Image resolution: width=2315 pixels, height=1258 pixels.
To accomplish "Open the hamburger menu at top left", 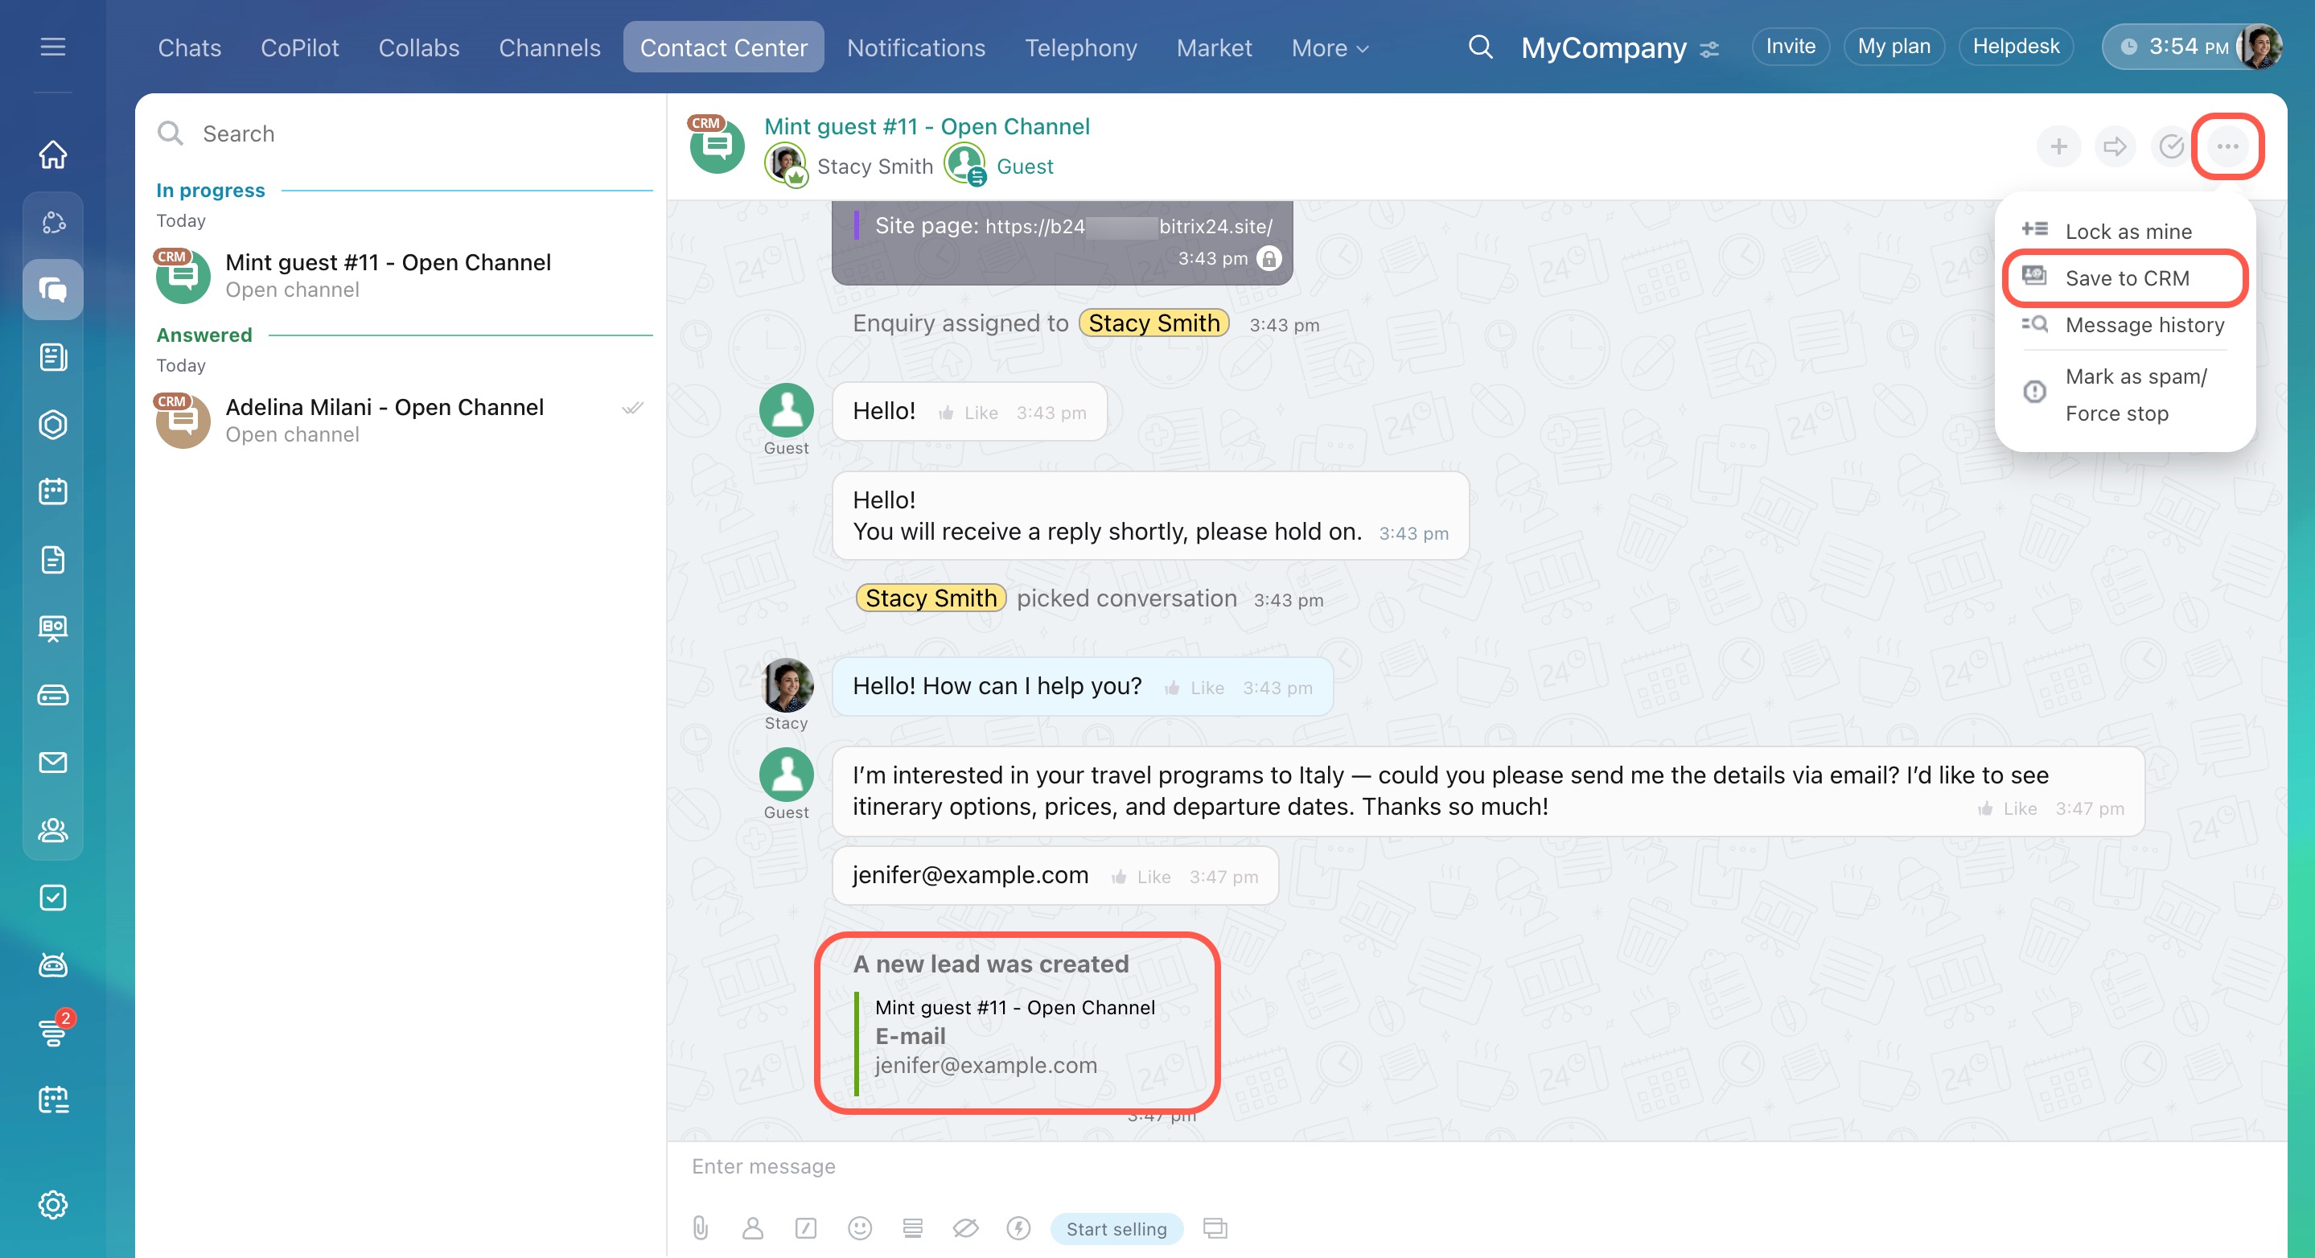I will (x=53, y=47).
